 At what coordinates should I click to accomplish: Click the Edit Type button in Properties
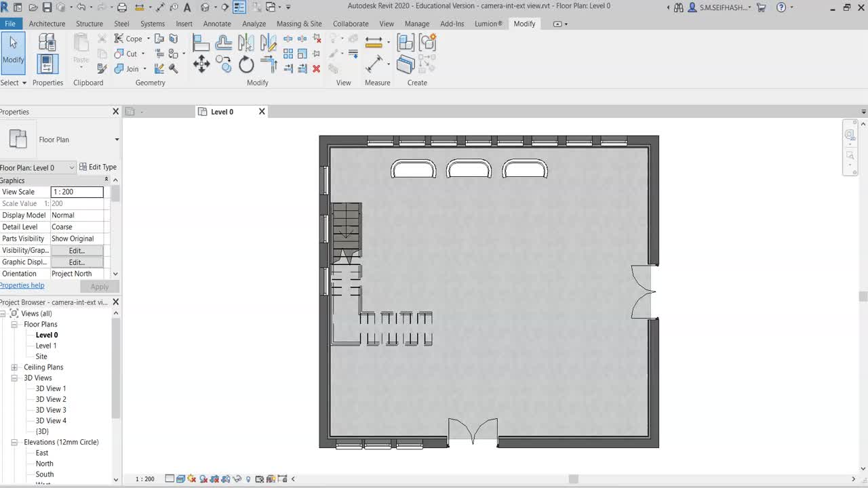pyautogui.click(x=98, y=167)
